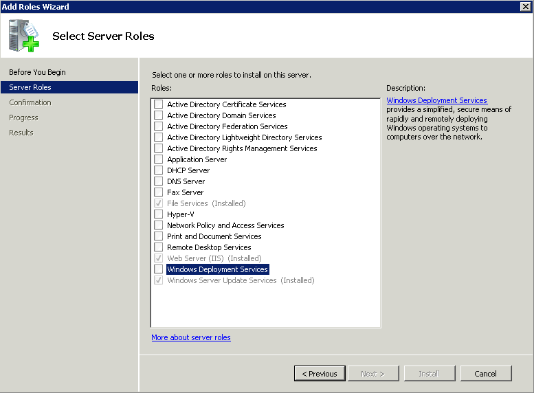
Task: Open Windows Deployment Services description link
Action: click(x=437, y=100)
